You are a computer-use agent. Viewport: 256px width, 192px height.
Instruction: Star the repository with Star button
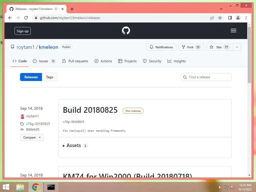[219, 47]
